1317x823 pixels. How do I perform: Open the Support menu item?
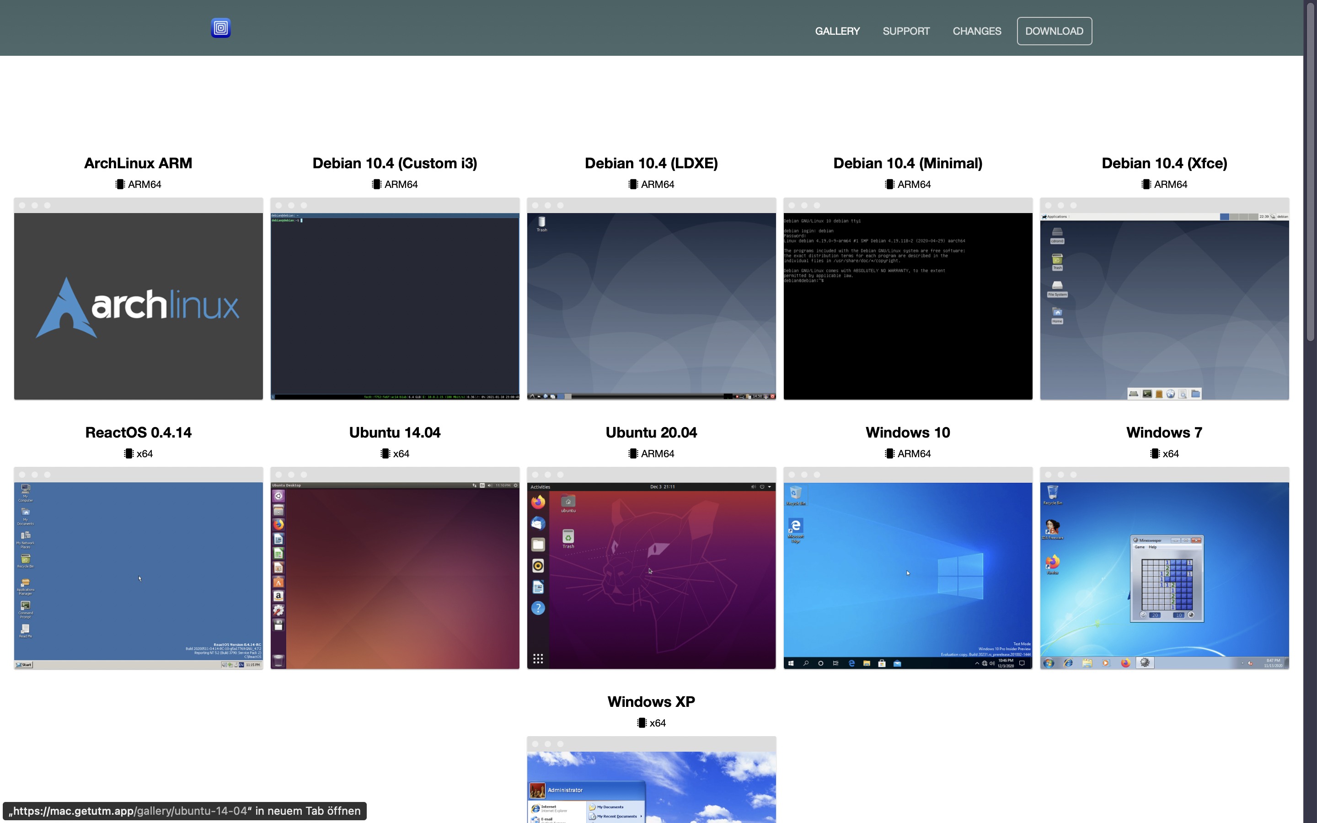click(x=906, y=31)
